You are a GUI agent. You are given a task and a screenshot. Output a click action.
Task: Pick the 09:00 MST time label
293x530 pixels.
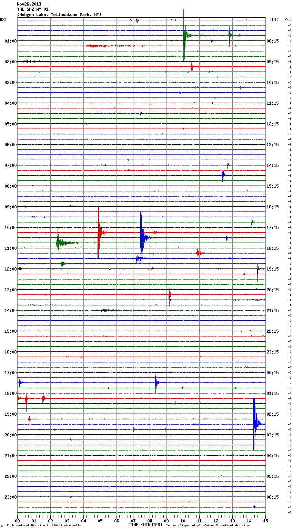coord(11,207)
